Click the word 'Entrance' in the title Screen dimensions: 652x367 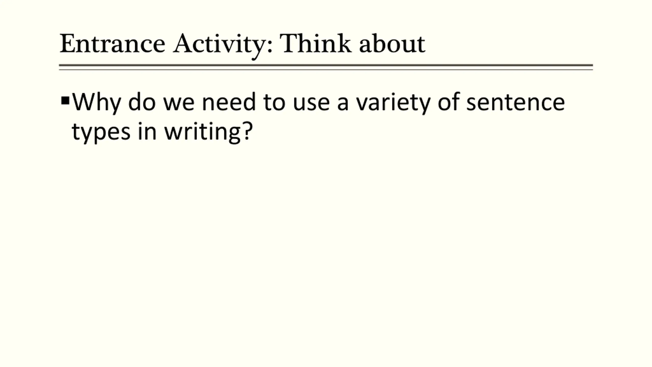(112, 44)
